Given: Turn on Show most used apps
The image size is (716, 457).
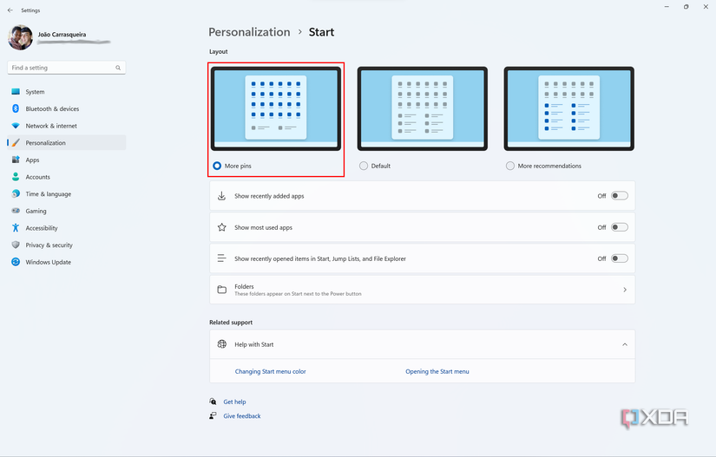Looking at the screenshot, I should (x=619, y=227).
